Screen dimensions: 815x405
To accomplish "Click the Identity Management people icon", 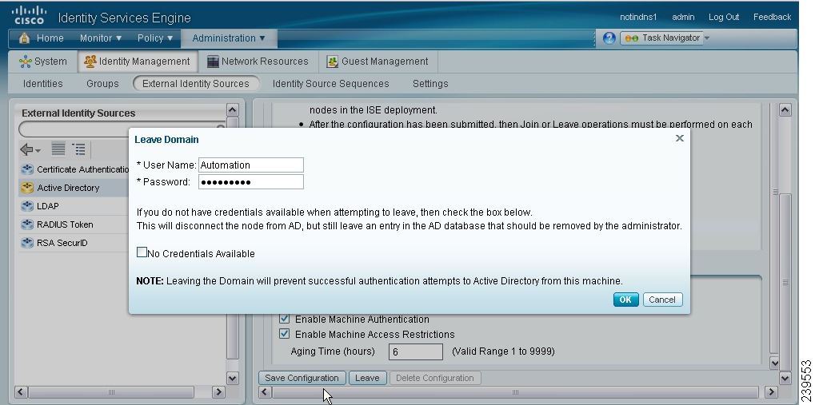I will pyautogui.click(x=90, y=62).
